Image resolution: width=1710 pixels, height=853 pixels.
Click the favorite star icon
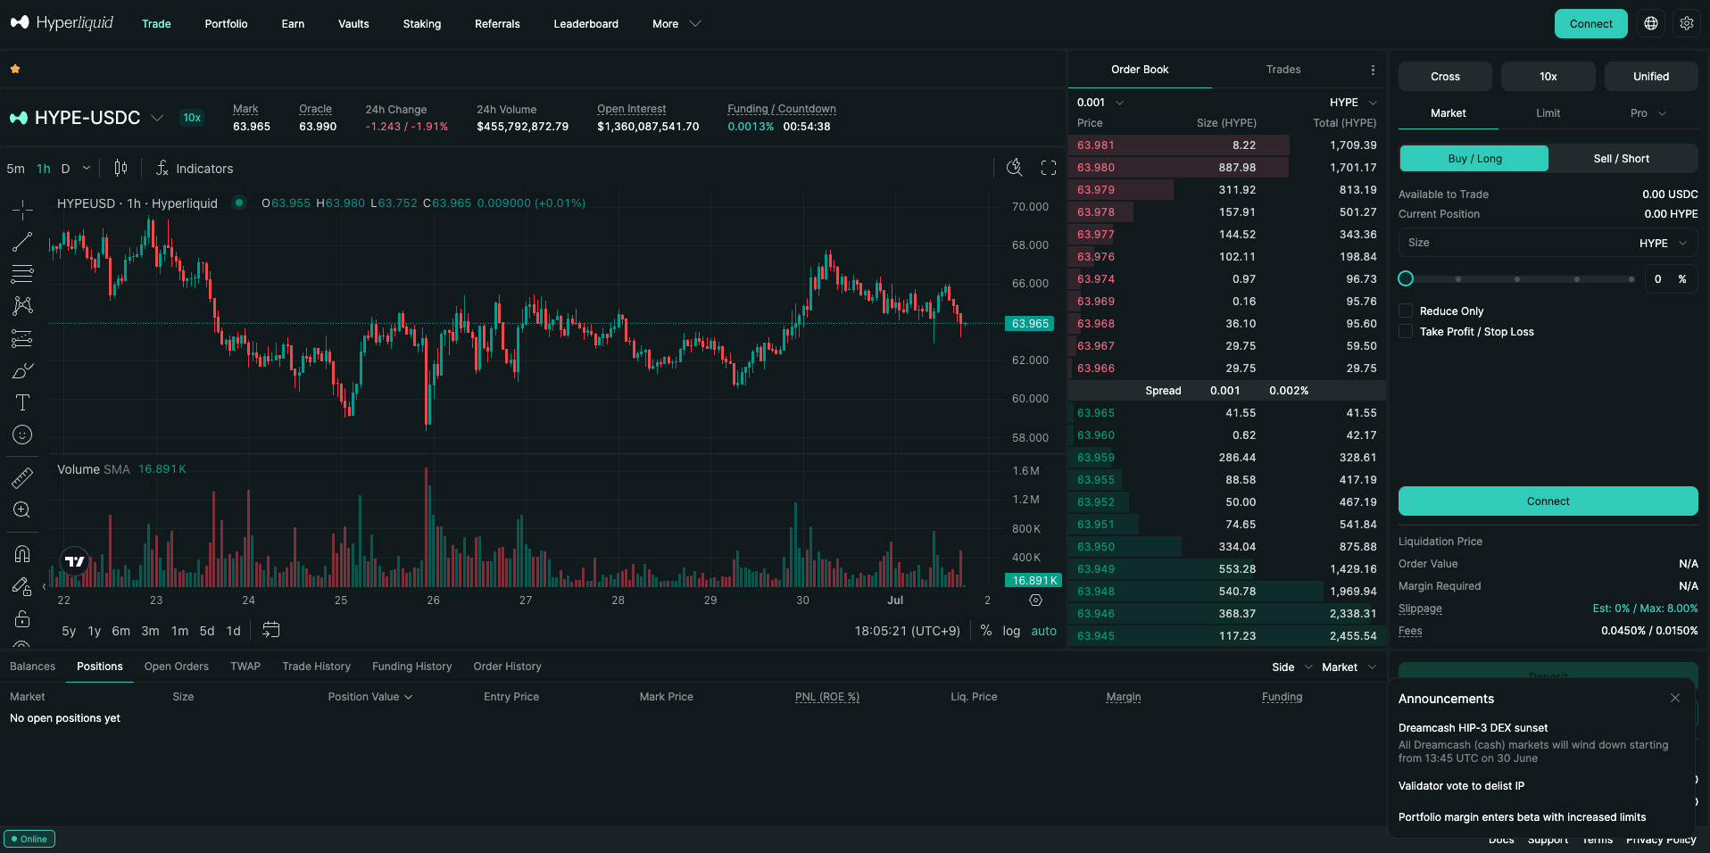(x=15, y=69)
